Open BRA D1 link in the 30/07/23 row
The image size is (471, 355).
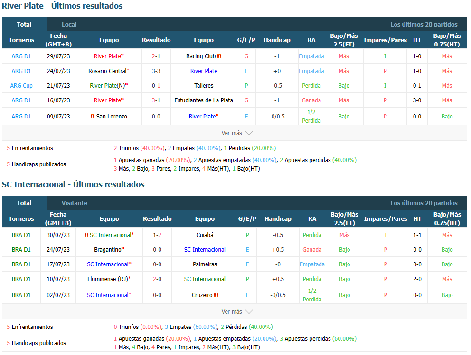[x=21, y=235]
